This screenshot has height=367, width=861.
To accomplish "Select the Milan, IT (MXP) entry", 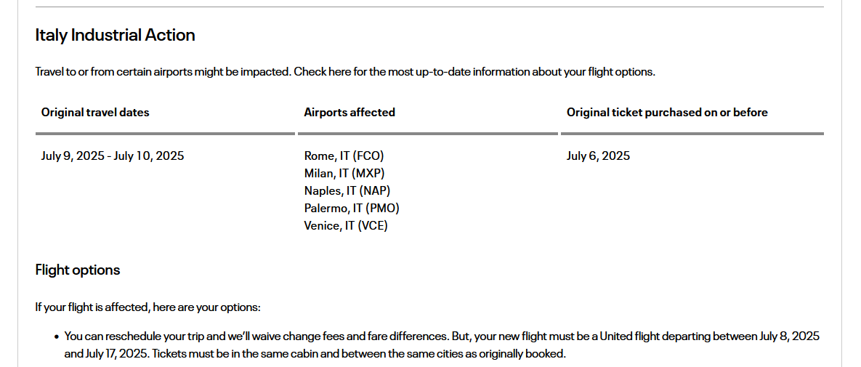I will point(344,173).
